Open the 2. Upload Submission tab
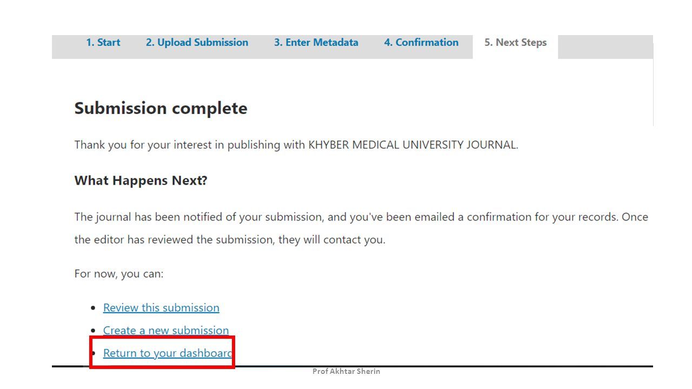Screen dimensions: 692x389 coord(197,42)
